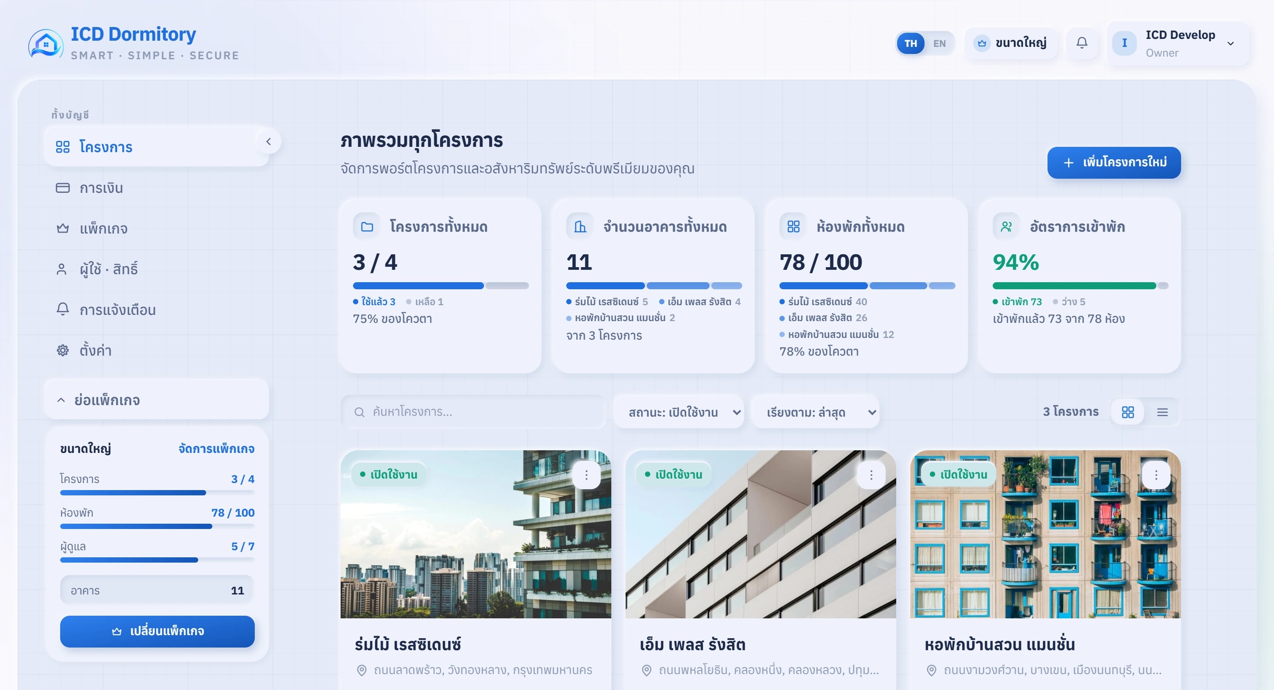The image size is (1274, 690).
Task: Expand ICD Develop account menu chevron
Action: pos(1231,43)
